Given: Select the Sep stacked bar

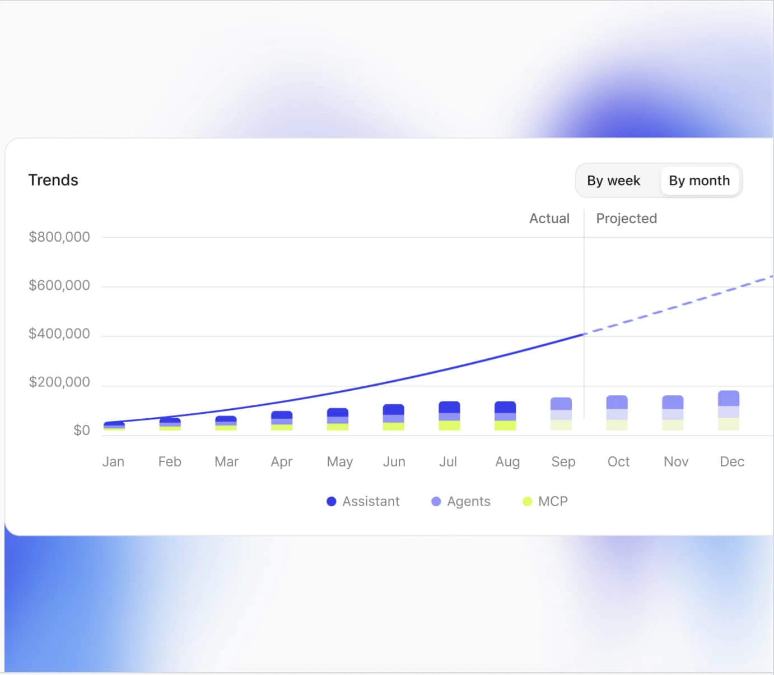Looking at the screenshot, I should point(561,414).
